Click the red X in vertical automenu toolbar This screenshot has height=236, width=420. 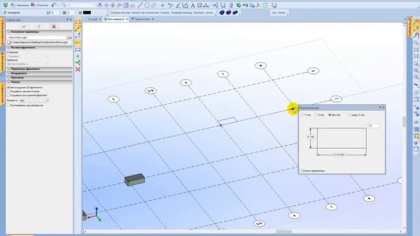pos(78,69)
